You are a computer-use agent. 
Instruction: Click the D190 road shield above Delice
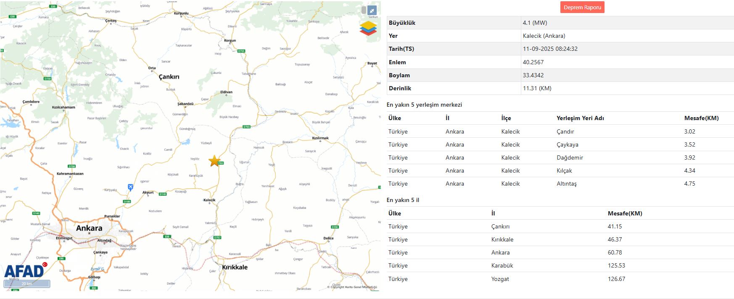pyautogui.click(x=335, y=227)
